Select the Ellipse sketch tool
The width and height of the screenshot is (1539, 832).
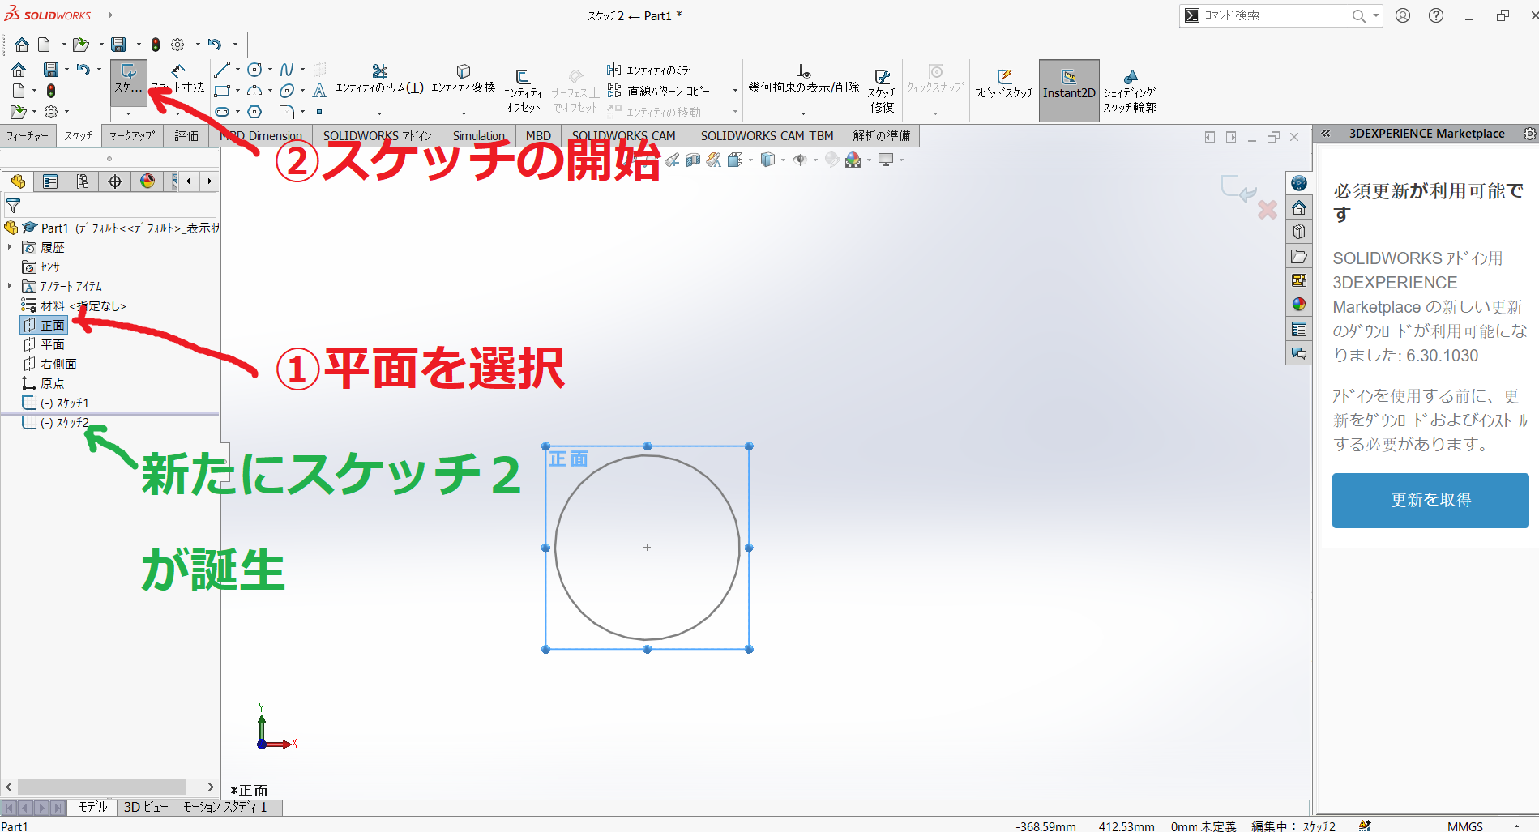tap(287, 91)
